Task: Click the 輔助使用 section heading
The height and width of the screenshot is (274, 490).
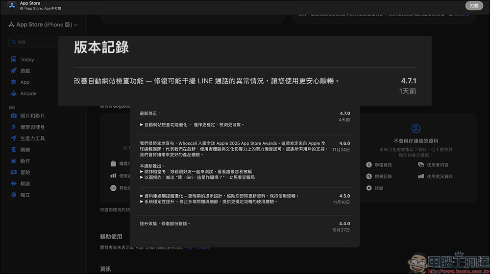Action: (111, 236)
